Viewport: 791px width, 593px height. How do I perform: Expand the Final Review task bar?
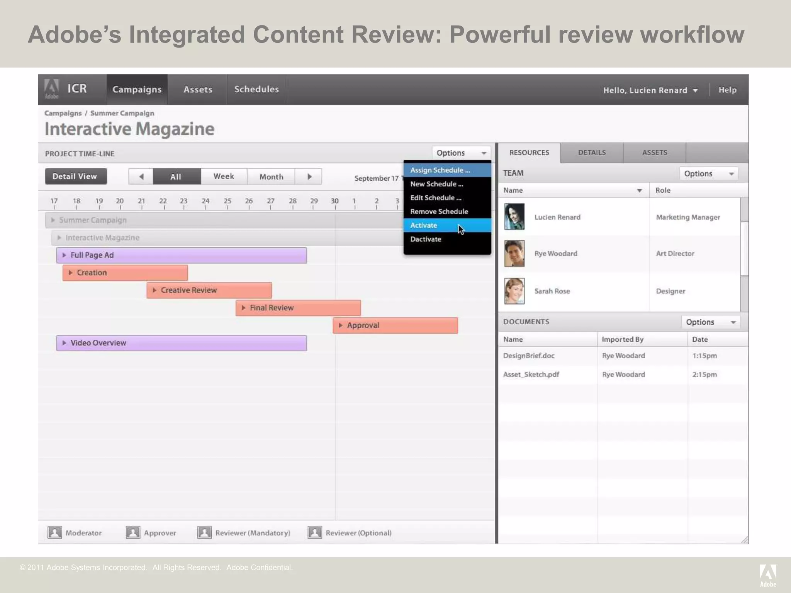pyautogui.click(x=243, y=308)
